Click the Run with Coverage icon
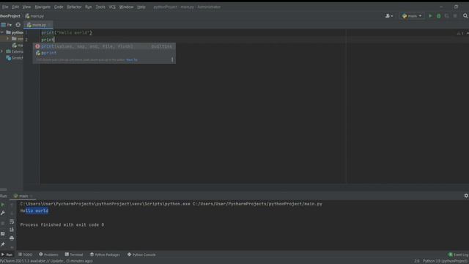The width and height of the screenshot is (469, 264). 447,16
